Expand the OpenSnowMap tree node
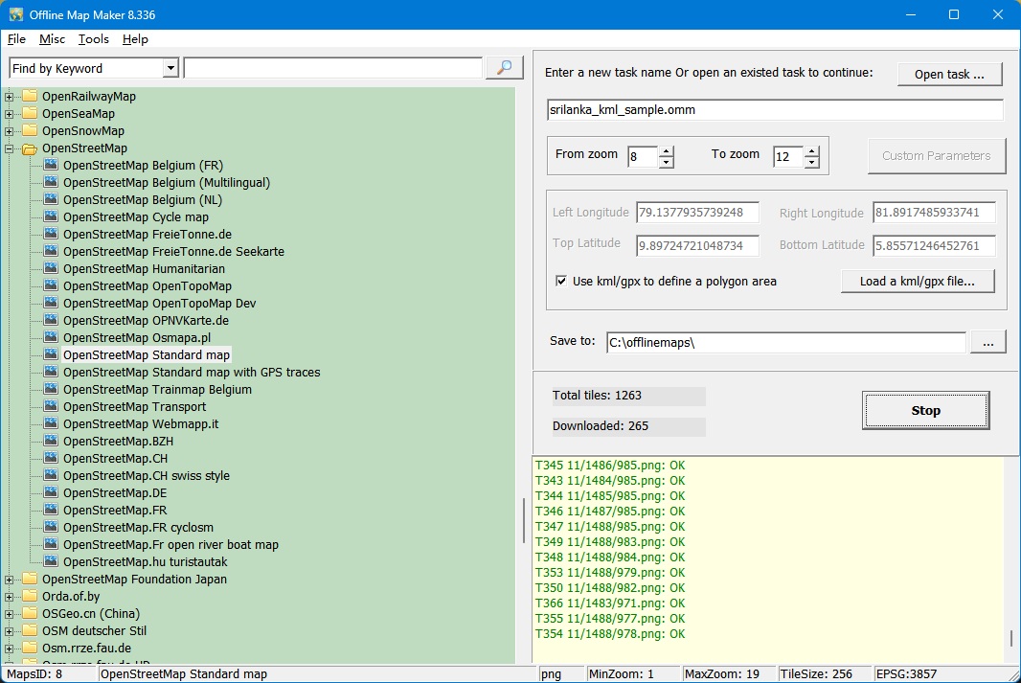 coord(10,131)
